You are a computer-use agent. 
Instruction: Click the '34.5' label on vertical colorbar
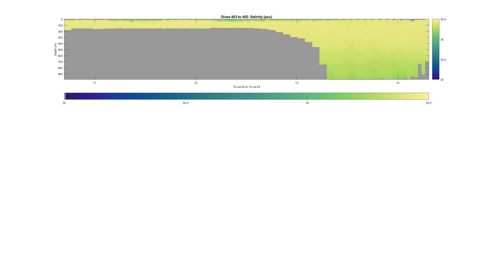pyautogui.click(x=443, y=59)
